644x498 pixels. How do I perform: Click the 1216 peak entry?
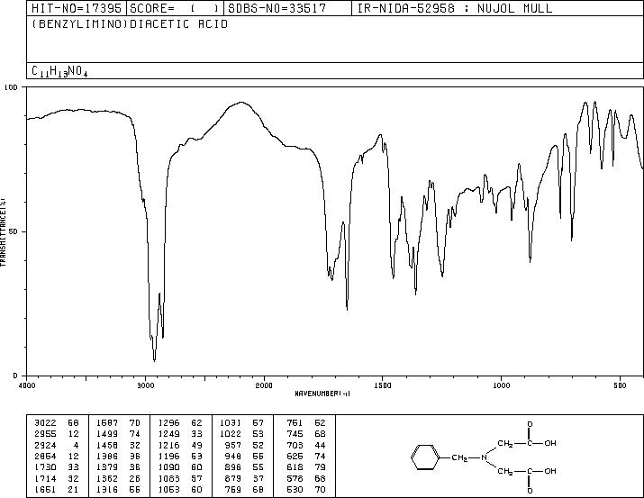[x=180, y=445]
